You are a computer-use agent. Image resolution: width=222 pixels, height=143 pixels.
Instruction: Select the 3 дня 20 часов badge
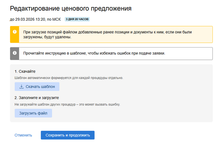[x=77, y=19]
